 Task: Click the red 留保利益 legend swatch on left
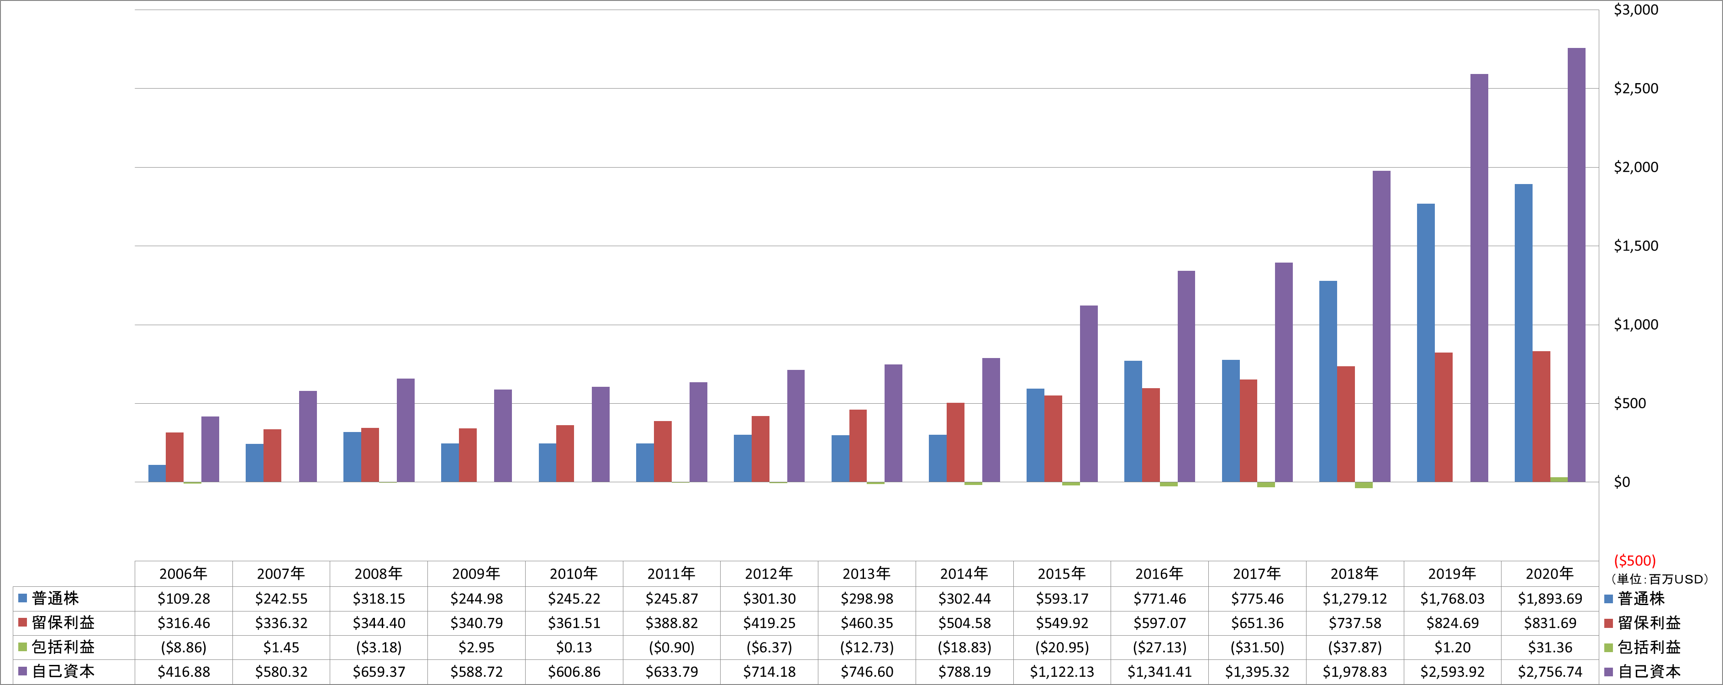[x=22, y=623]
